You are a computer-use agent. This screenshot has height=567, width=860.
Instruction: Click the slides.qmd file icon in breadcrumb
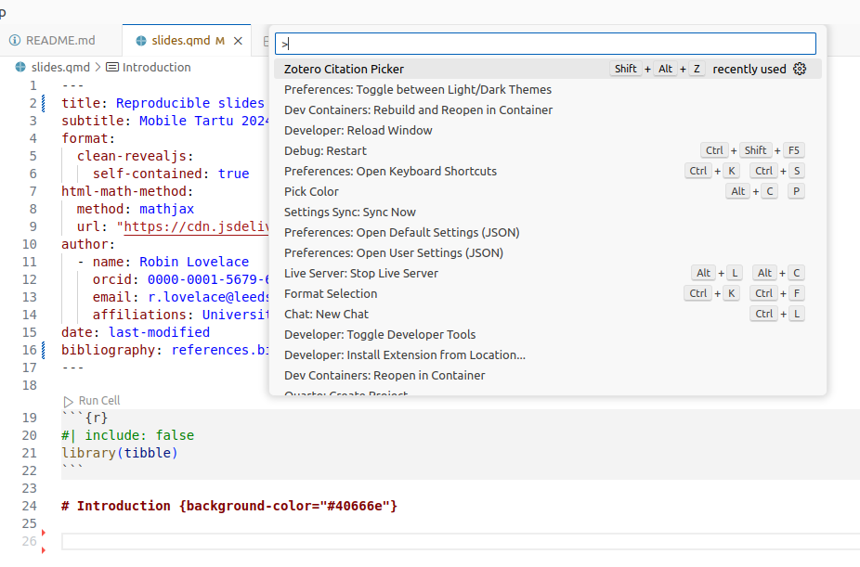tap(20, 67)
